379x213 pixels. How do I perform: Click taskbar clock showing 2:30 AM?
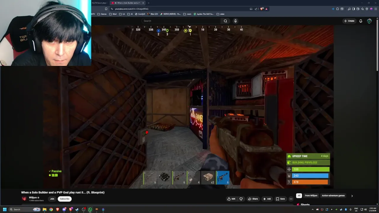tap(372, 209)
